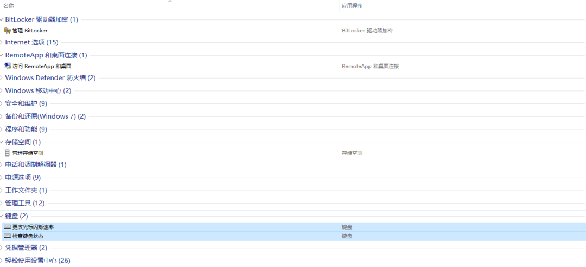This screenshot has height=267, width=586.
Task: Click the 更改光标闪烁速率 keyboard icon
Action: [x=7, y=227]
